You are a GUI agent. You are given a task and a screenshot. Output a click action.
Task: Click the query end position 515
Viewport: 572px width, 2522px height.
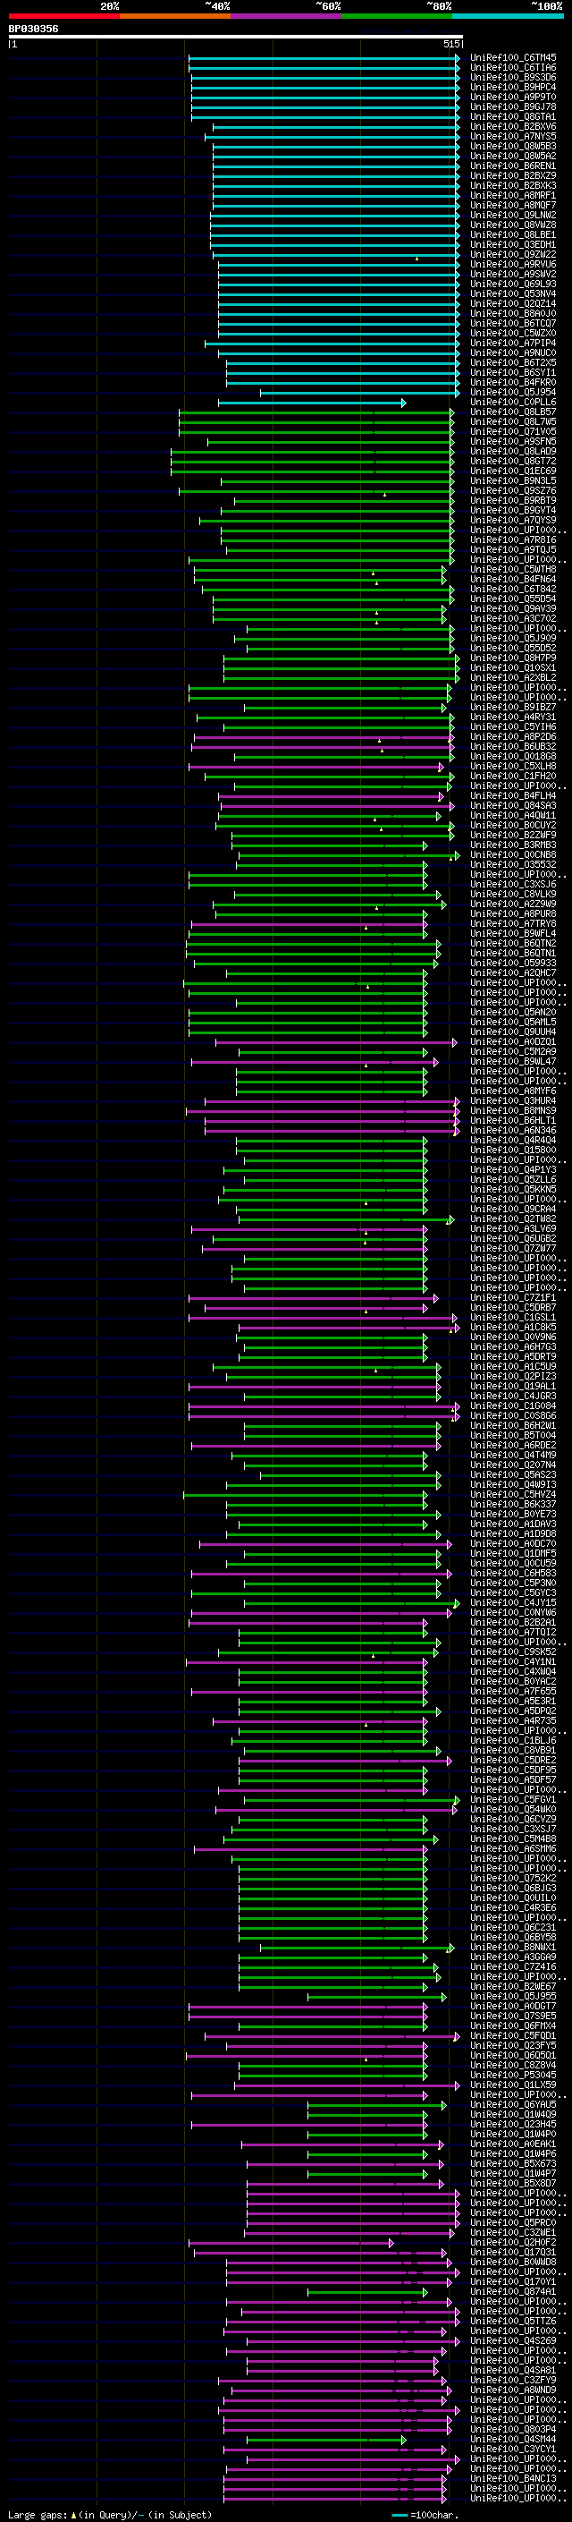[450, 44]
